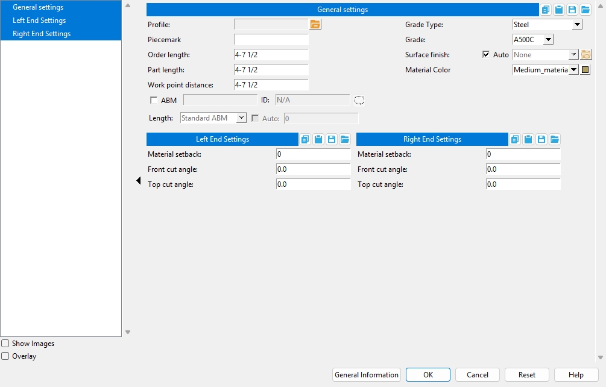Select Right End Settings in sidebar

(42, 34)
